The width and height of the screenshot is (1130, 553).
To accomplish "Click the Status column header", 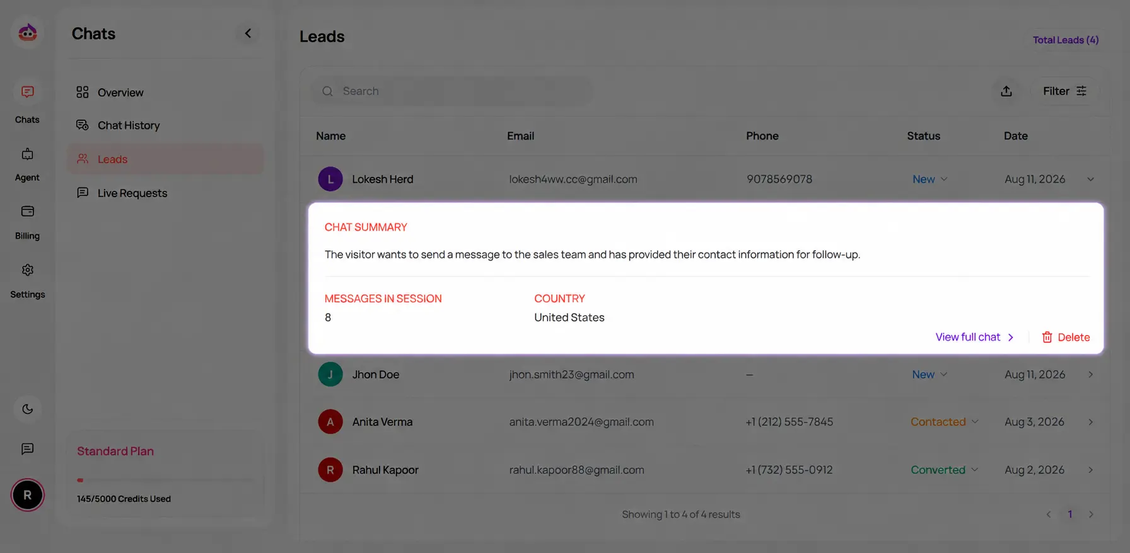I will coord(924,136).
